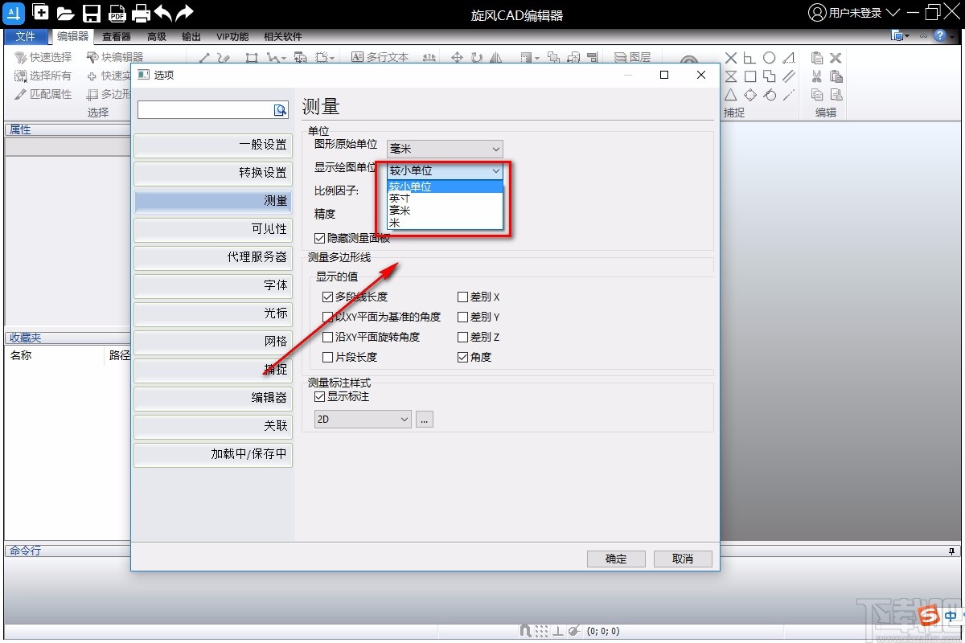Toggle the magnet snap icon in status bar

pos(525,631)
